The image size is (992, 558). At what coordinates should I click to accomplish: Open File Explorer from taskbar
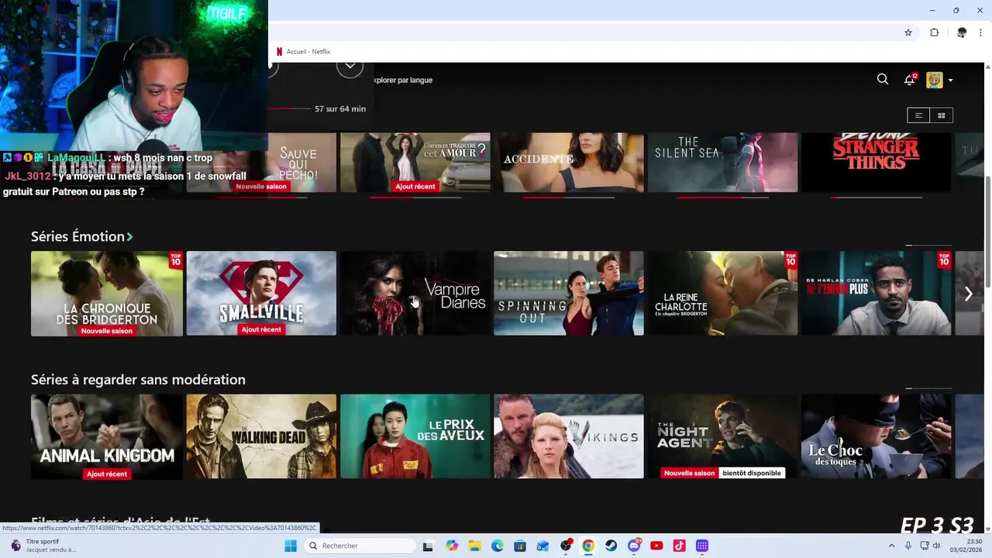[474, 546]
